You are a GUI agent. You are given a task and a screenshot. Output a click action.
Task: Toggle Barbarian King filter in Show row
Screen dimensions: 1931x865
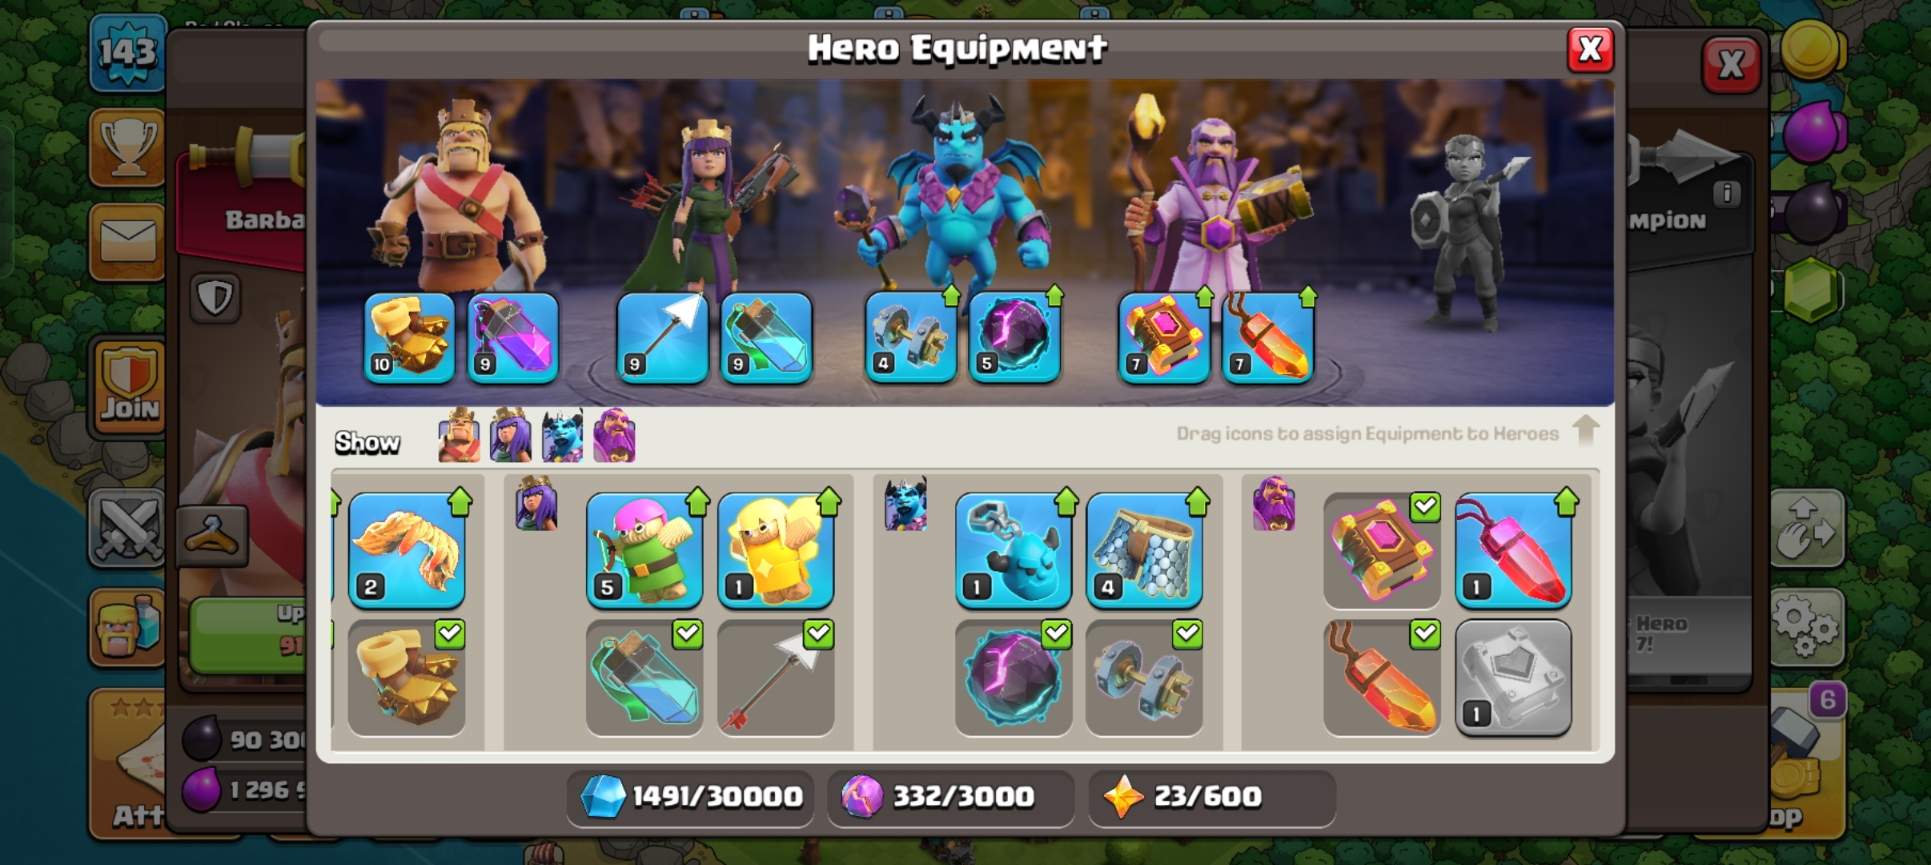(x=460, y=435)
